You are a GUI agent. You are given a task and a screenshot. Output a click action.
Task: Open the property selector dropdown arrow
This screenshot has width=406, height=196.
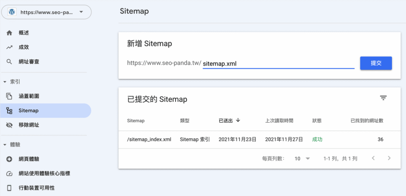81,12
